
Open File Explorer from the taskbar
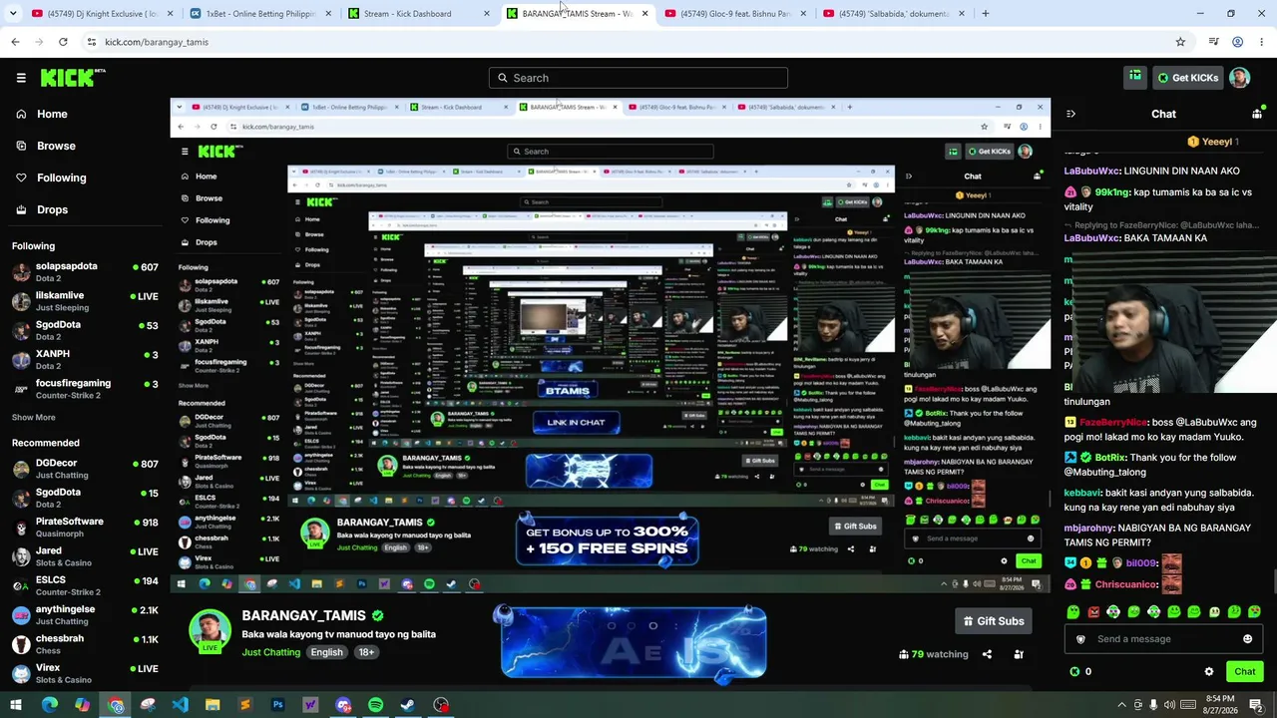[x=213, y=705]
